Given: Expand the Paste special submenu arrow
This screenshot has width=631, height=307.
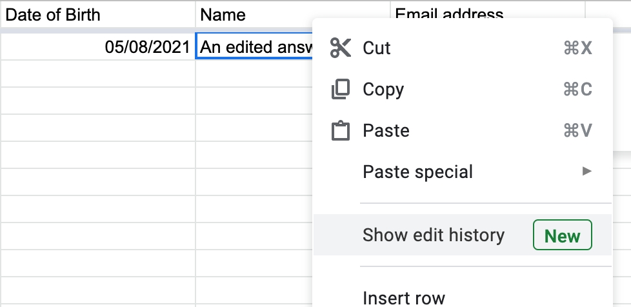Looking at the screenshot, I should [586, 172].
